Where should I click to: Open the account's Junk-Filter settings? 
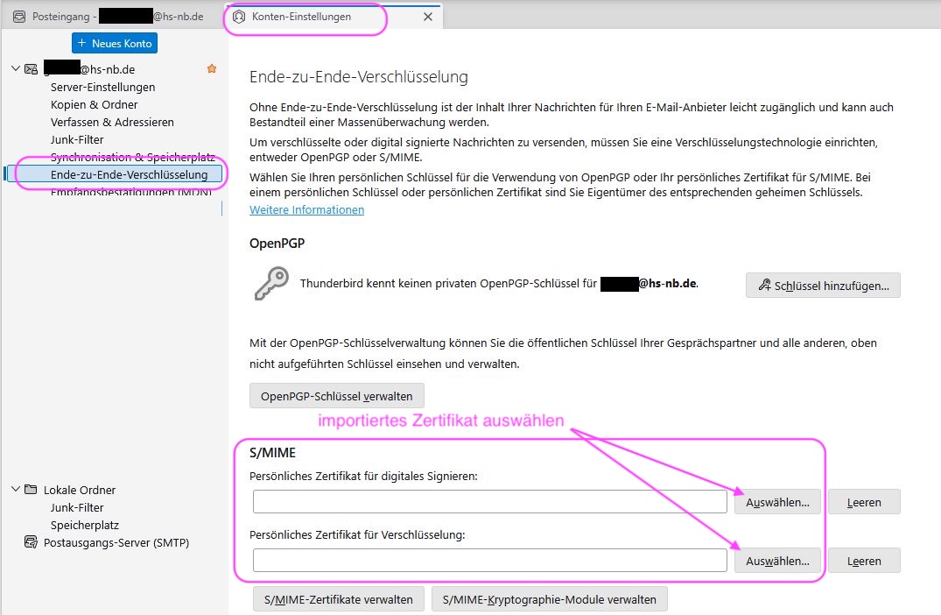77,139
